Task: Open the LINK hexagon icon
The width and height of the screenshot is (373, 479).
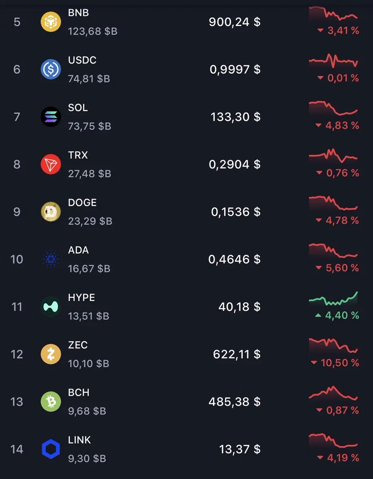Action: 51,449
